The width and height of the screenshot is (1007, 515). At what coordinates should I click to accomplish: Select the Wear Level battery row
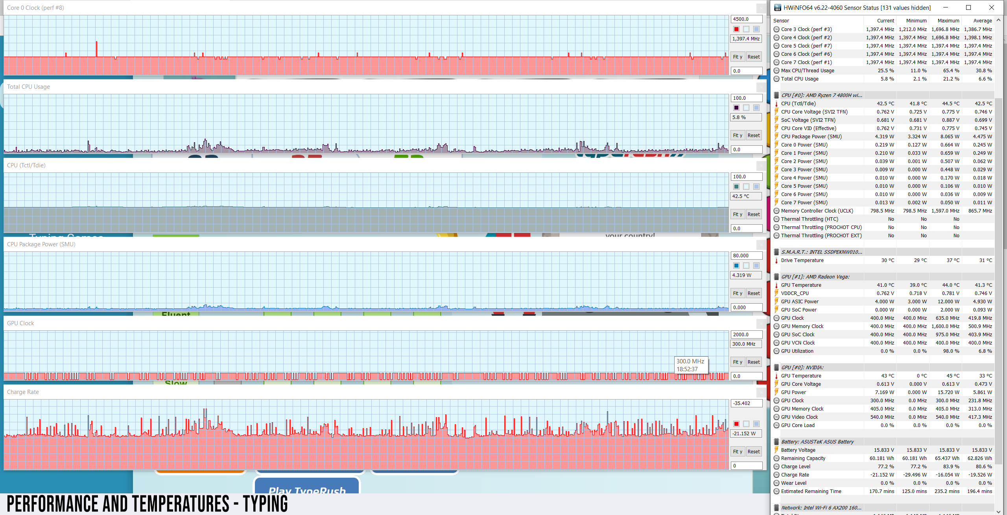point(883,483)
